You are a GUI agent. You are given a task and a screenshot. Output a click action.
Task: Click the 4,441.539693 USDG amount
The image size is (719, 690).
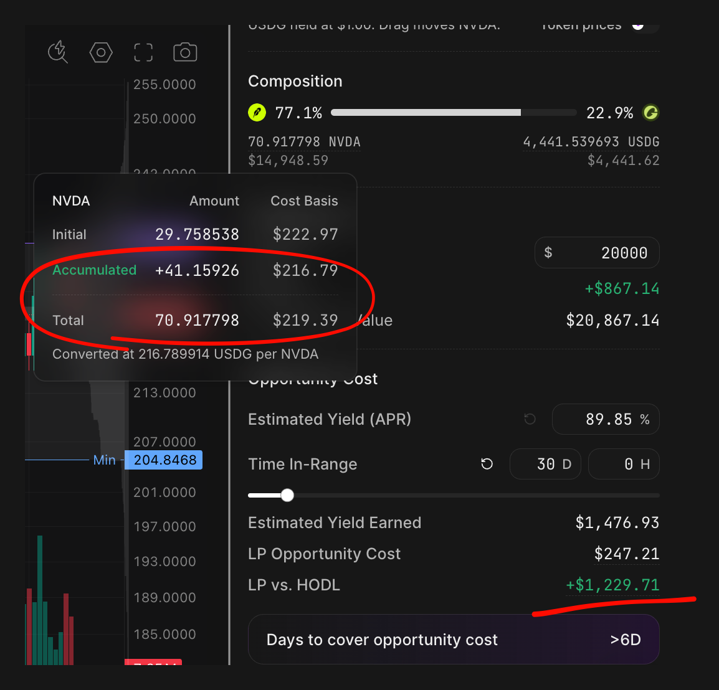pyautogui.click(x=591, y=141)
